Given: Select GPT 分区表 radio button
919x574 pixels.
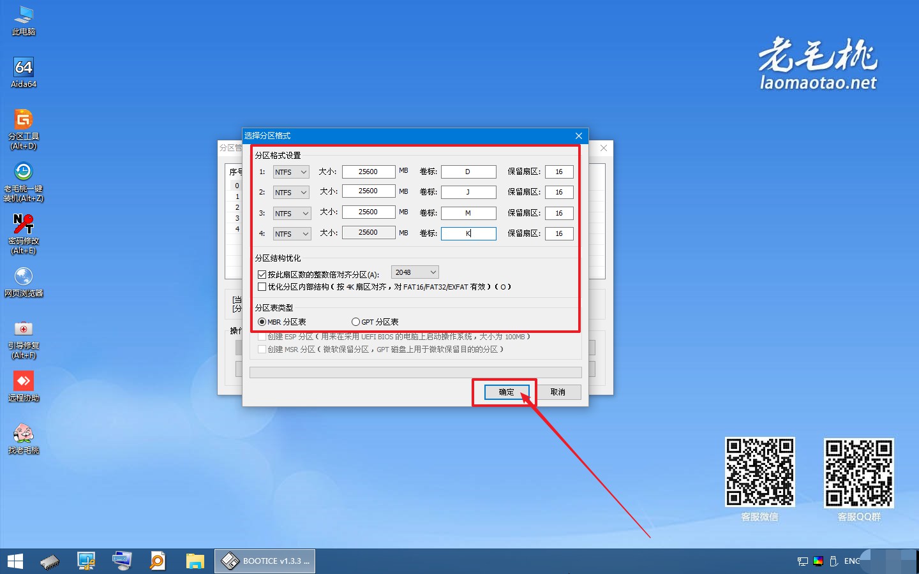Looking at the screenshot, I should pos(355,322).
